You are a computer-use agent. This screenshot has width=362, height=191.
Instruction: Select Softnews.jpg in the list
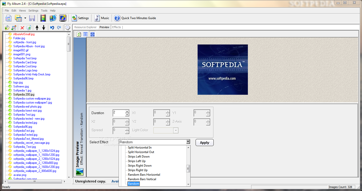[x=21, y=86]
